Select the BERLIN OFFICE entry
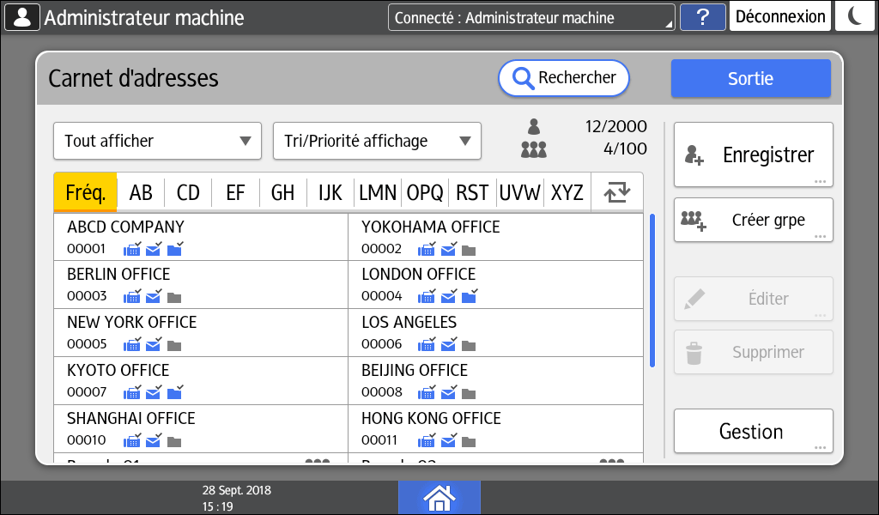 pyautogui.click(x=201, y=285)
